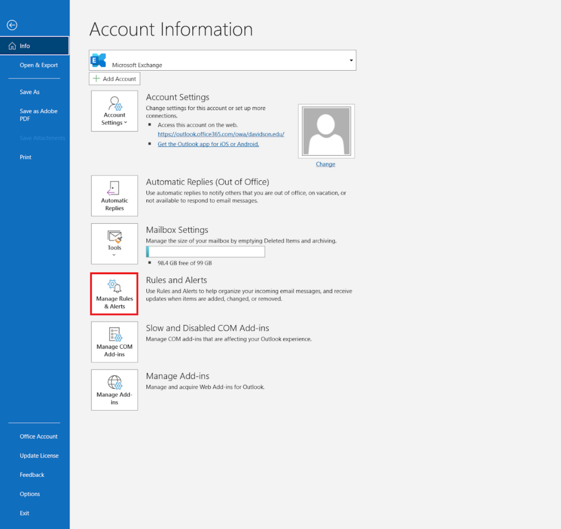Click the Get the Outlook app link
561x529 pixels.
coord(208,144)
